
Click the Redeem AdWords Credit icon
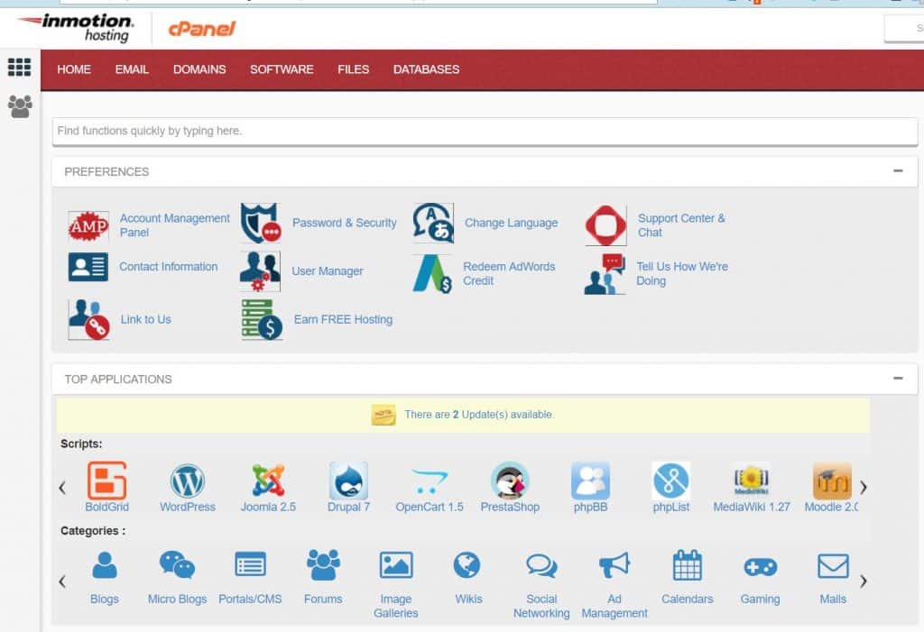point(432,274)
